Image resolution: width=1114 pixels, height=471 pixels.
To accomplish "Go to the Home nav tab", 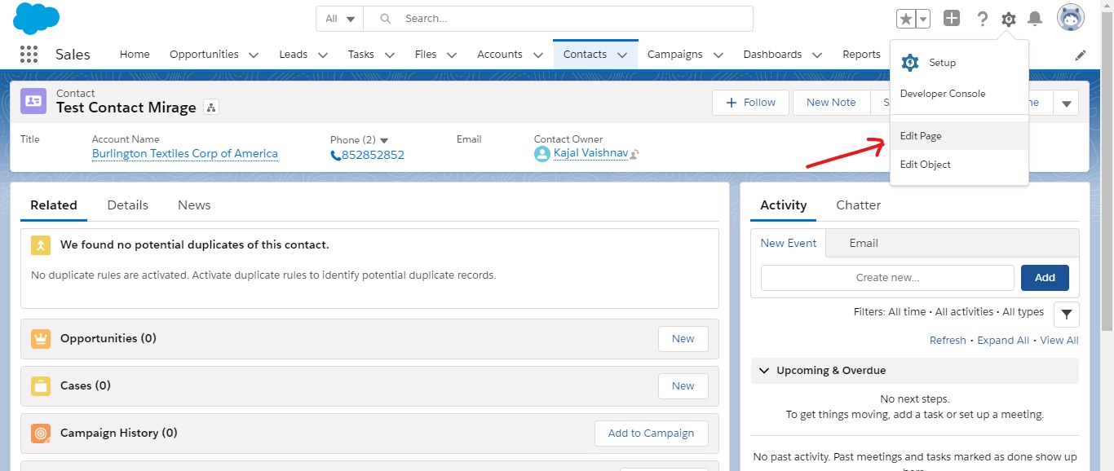I will point(135,55).
